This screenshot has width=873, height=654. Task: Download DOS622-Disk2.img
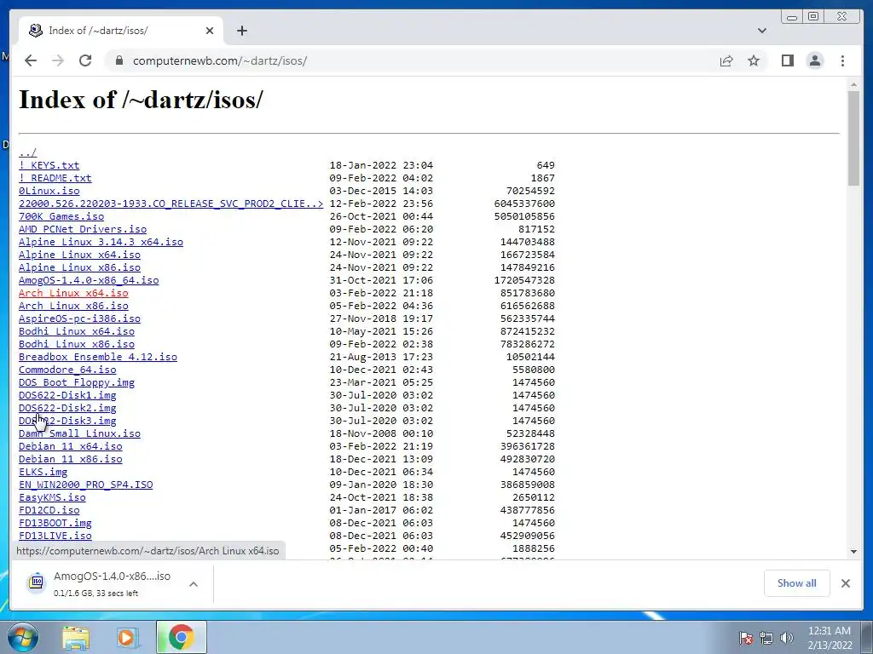67,408
